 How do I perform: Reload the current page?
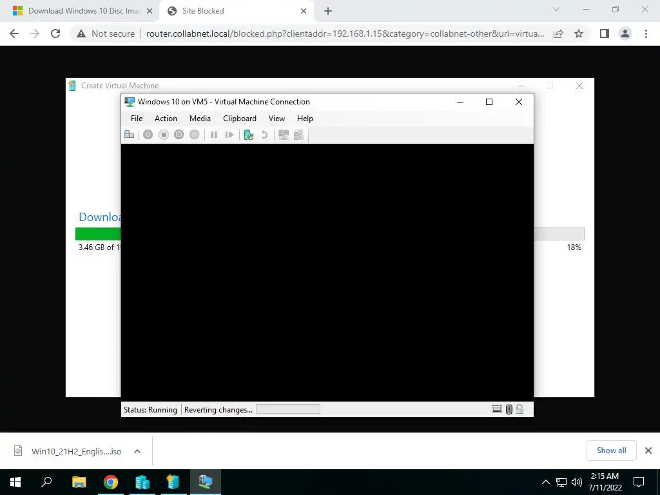55,34
